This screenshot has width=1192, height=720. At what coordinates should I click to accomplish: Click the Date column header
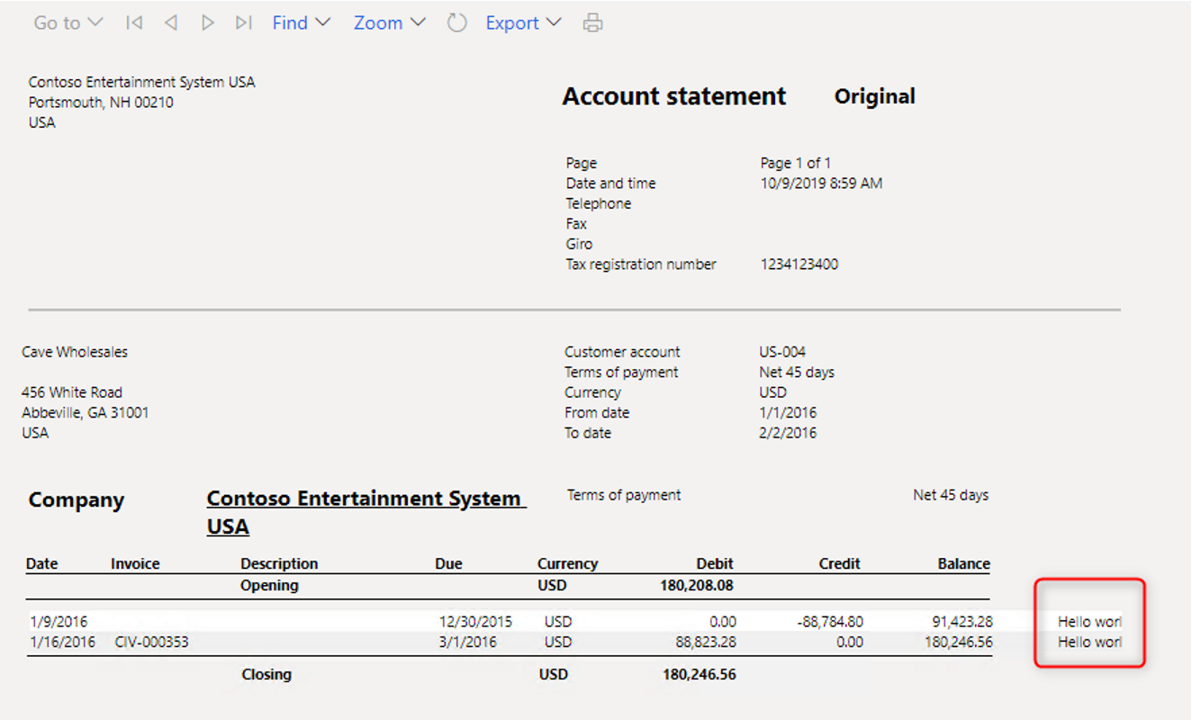click(41, 563)
